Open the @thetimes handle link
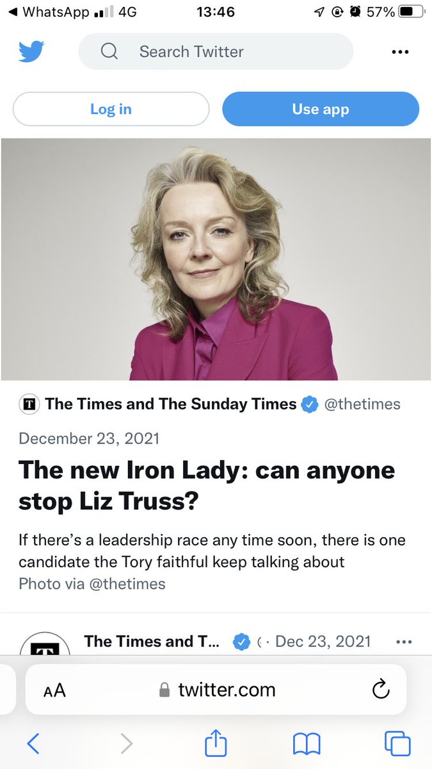Image resolution: width=432 pixels, height=769 pixels. [362, 404]
